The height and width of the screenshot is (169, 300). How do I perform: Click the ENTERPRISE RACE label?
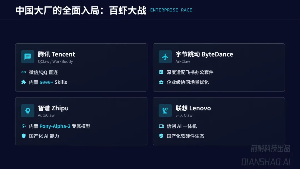click(x=171, y=10)
